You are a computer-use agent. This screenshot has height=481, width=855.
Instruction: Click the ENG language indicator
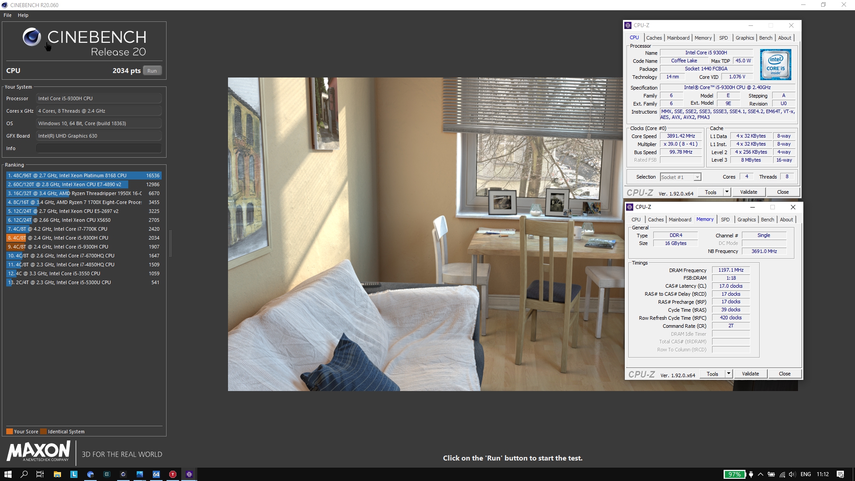point(806,474)
